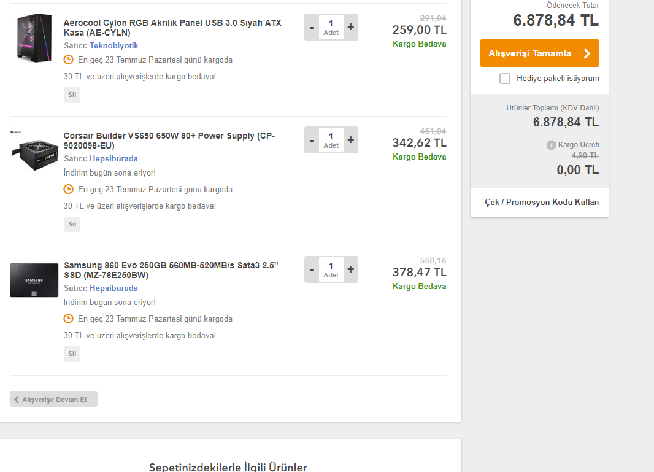654x472 pixels.
Task: Open the Samsung 860 Evo product title
Action: (171, 270)
